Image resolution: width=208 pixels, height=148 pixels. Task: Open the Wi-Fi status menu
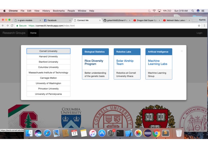pos(154,11)
